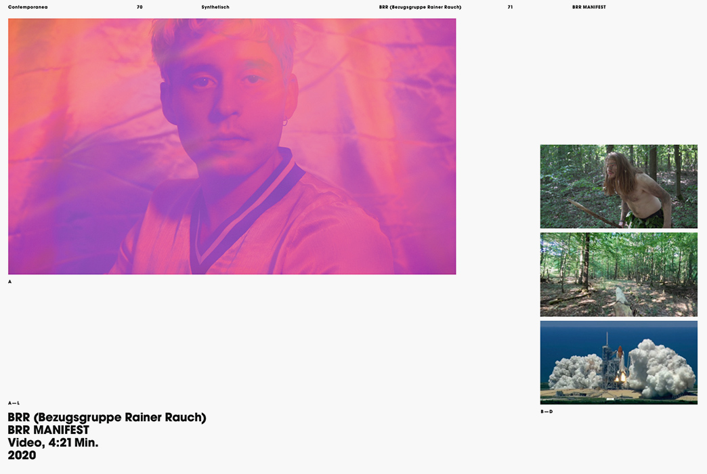Open BRR MANIFEST header label at top right
The image size is (707, 474).
pyautogui.click(x=588, y=7)
